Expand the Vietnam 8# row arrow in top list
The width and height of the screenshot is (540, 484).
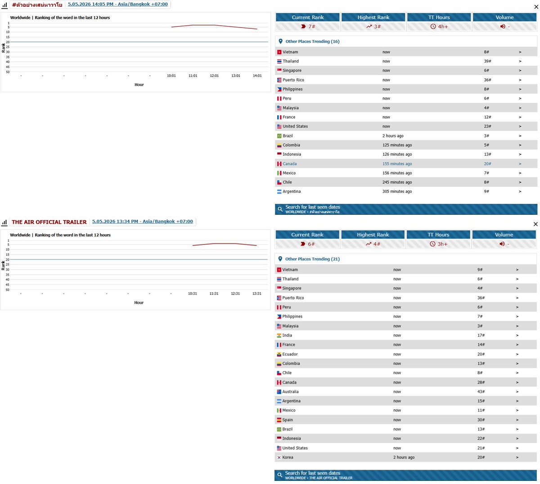(x=520, y=52)
